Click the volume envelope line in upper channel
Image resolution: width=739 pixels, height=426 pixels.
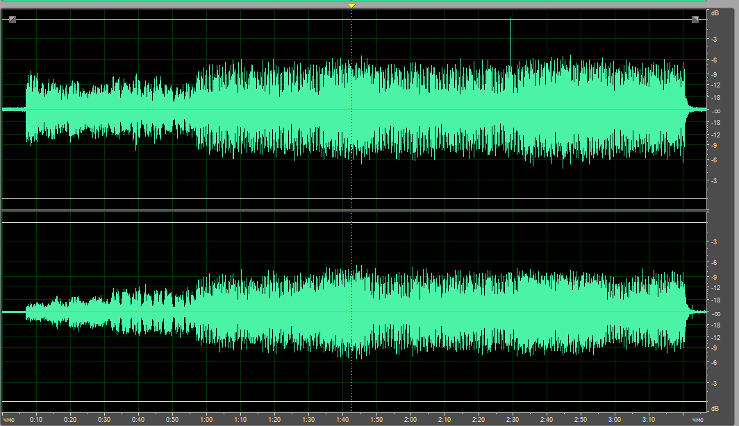coord(208,19)
